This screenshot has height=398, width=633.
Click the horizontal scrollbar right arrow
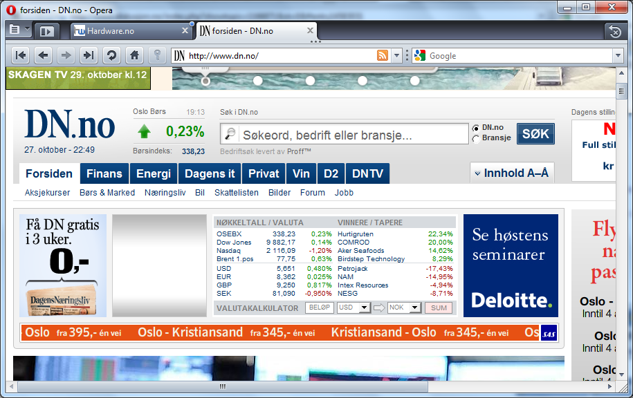coord(609,386)
